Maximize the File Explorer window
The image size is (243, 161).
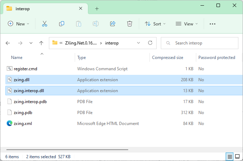(x=218, y=5)
